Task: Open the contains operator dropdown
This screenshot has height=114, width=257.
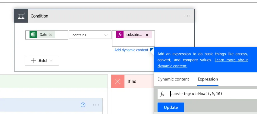Action: [x=90, y=35]
